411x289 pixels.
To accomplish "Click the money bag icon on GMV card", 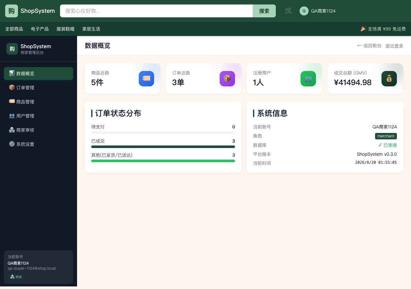I will coord(389,79).
